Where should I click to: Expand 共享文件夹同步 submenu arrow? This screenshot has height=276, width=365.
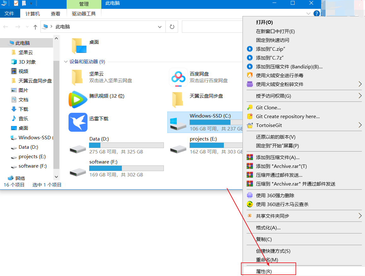[360, 216]
